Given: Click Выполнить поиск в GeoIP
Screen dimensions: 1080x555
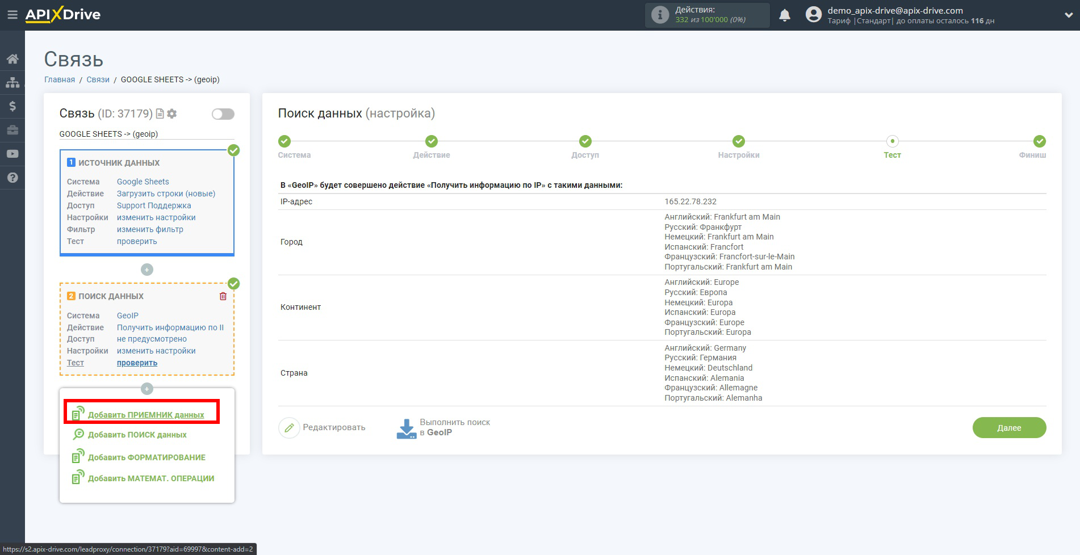Looking at the screenshot, I should pyautogui.click(x=455, y=427).
